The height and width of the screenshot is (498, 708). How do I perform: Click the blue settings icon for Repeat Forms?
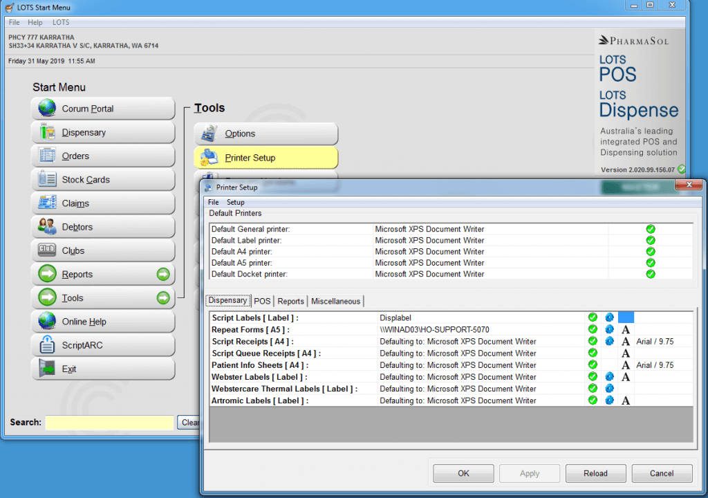[609, 330]
